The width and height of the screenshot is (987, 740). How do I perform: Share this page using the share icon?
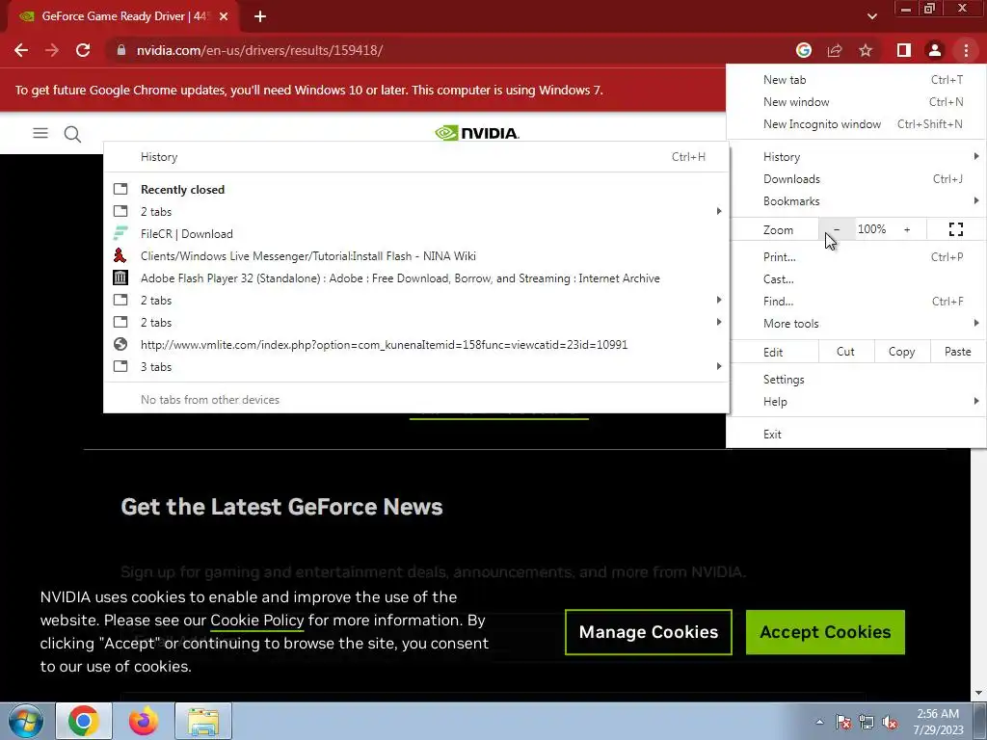tap(835, 50)
